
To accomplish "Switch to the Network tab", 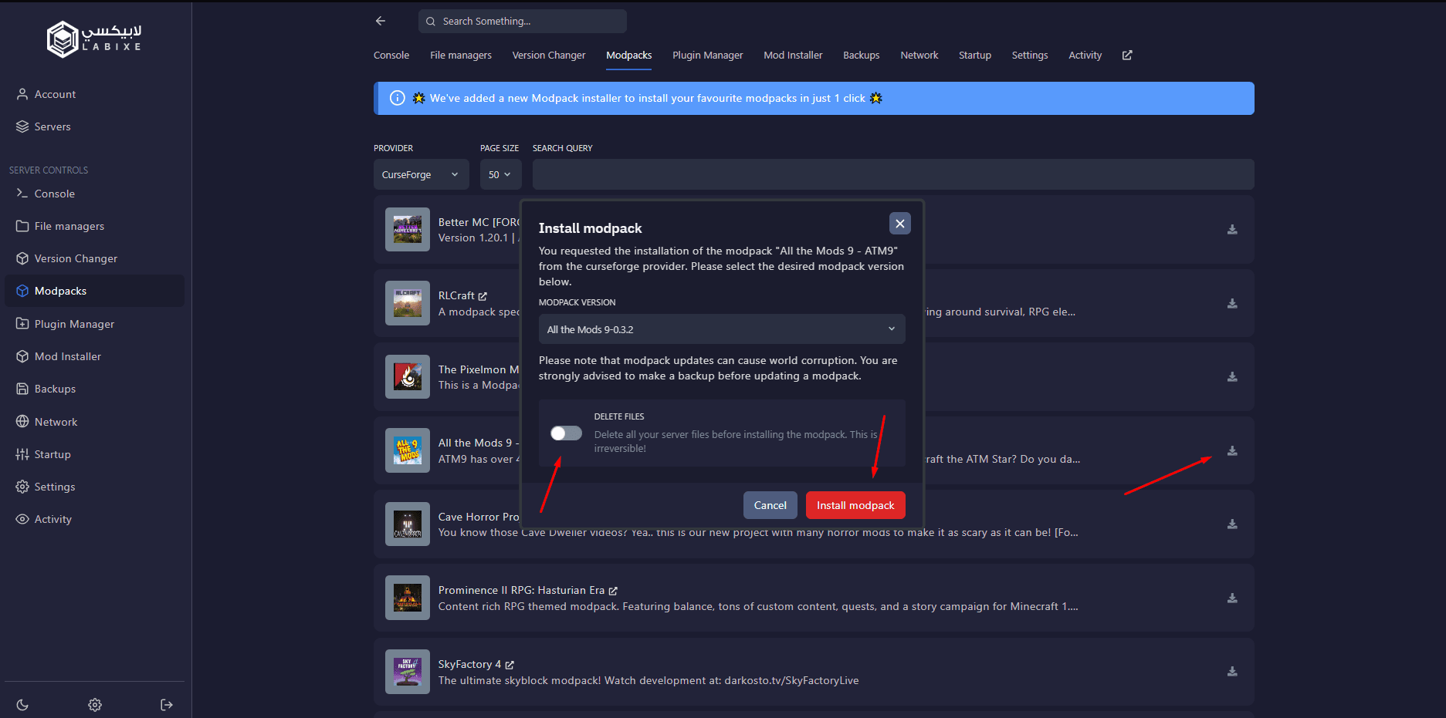I will pyautogui.click(x=919, y=56).
